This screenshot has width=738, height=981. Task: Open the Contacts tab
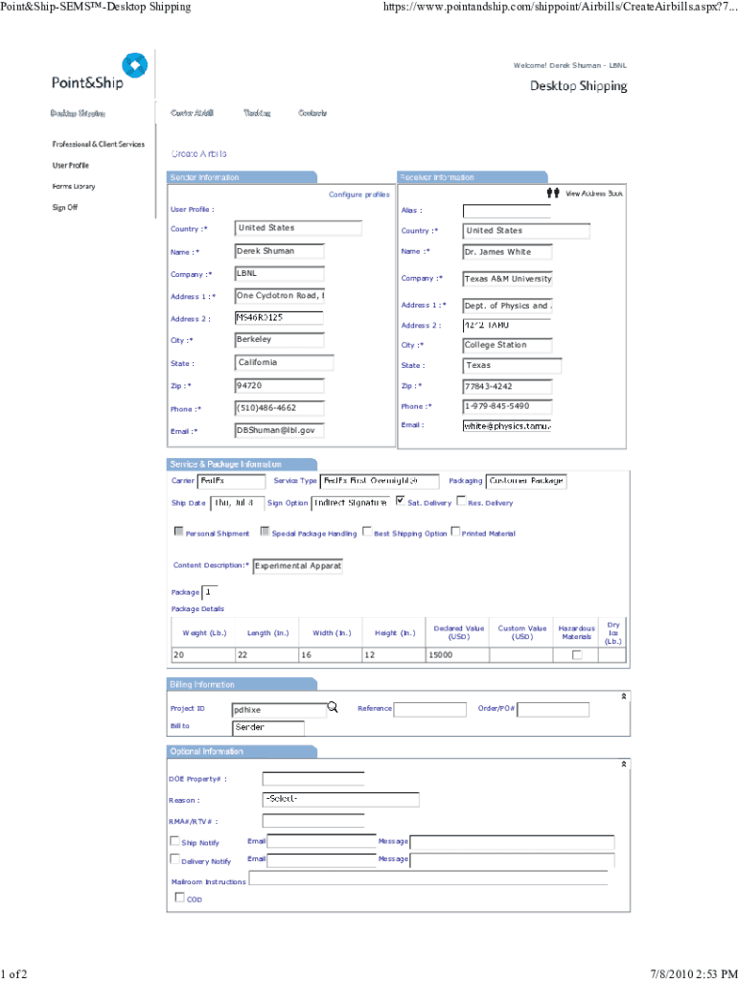pos(312,113)
